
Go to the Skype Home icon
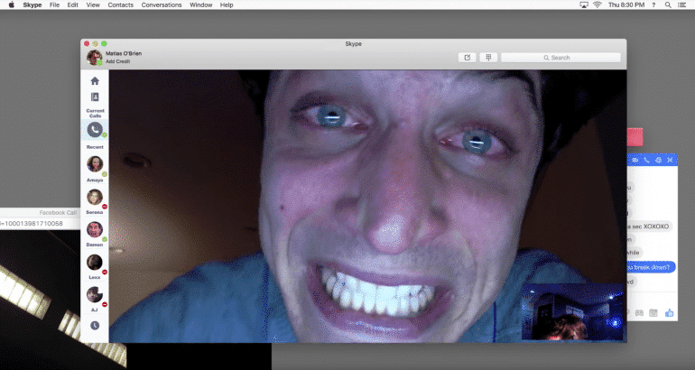click(95, 81)
